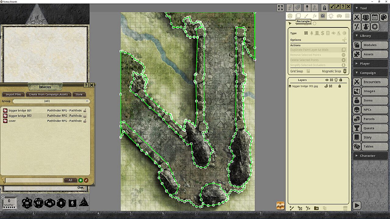Roll the d20 die
390x219 pixels.
point(27,203)
